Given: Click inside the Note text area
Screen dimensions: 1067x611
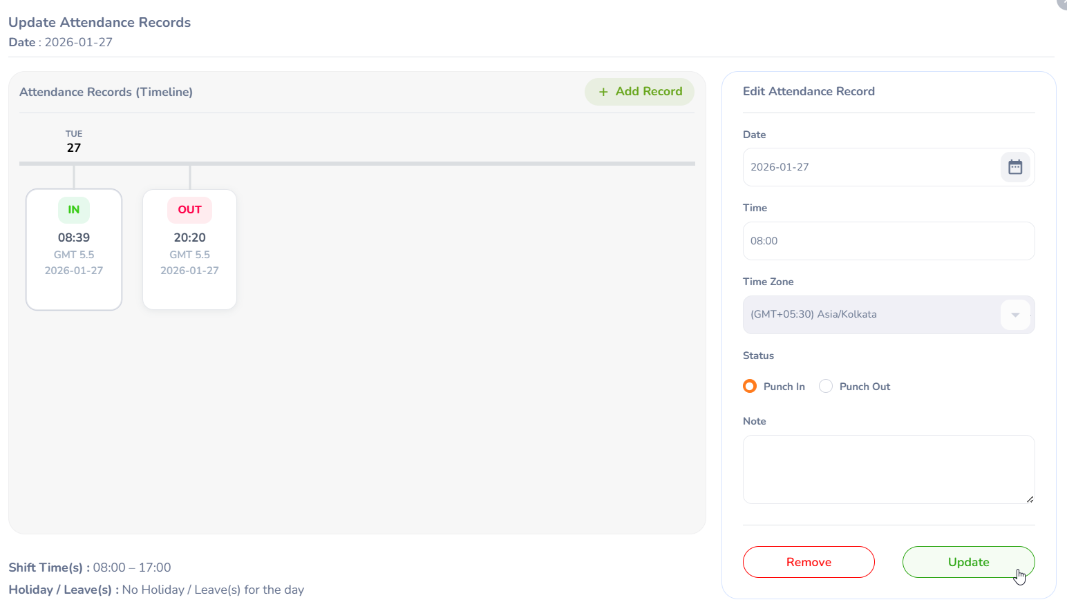Looking at the screenshot, I should point(888,469).
